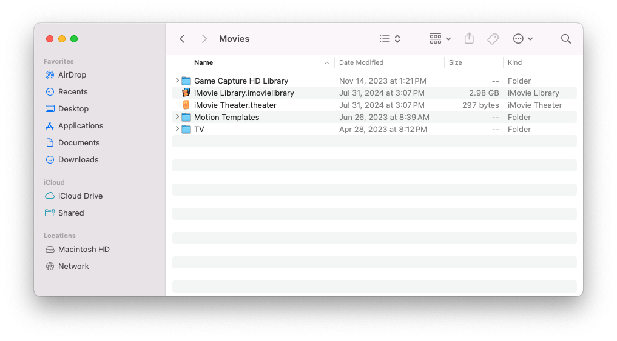Click the iMovie Theater kind cell

[534, 105]
